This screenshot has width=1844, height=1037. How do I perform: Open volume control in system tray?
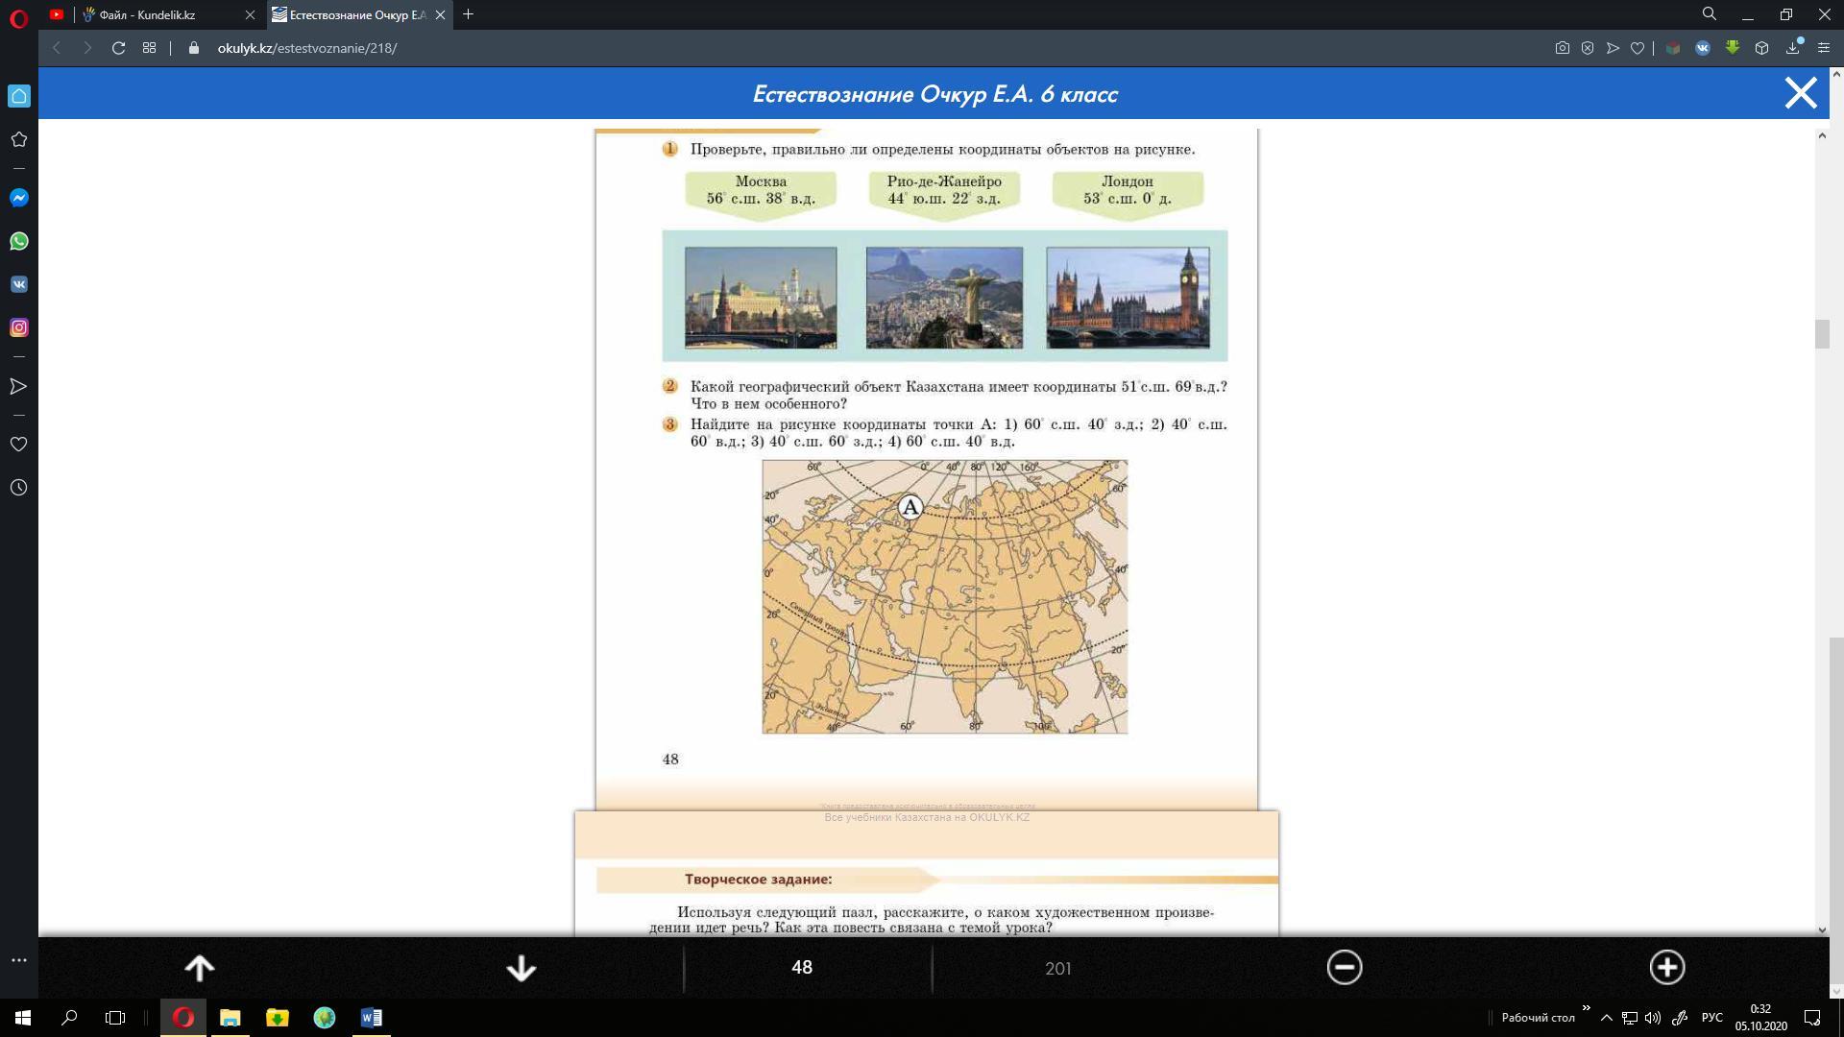1653,1018
